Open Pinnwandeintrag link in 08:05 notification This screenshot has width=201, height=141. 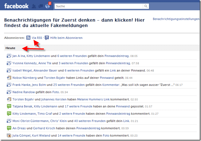[117, 56]
